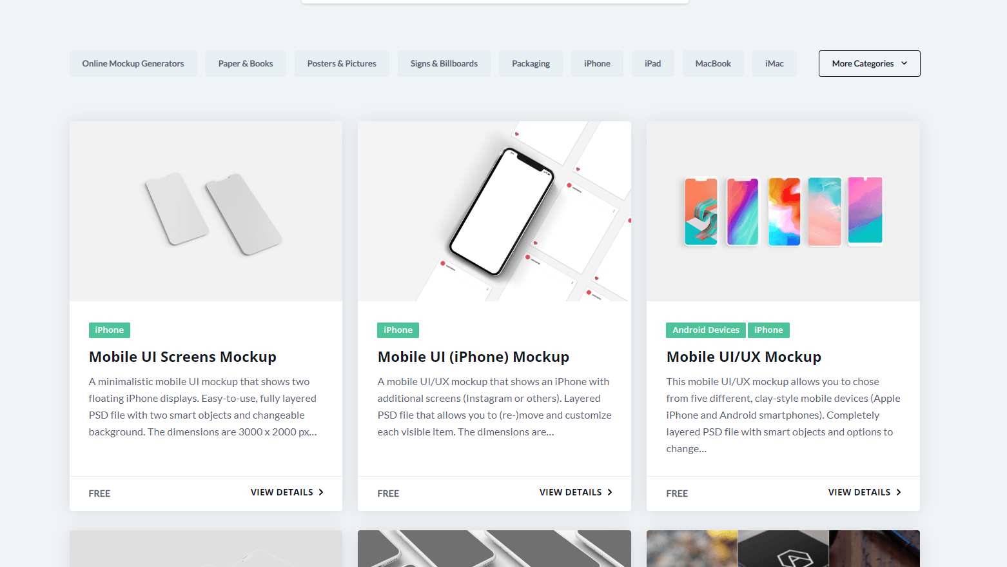This screenshot has height=567, width=1007.
Task: Click the iPhone tag on Mobile UI Screens Mockup
Action: coord(109,330)
